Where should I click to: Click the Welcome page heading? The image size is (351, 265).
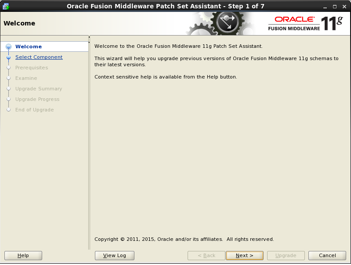click(19, 23)
